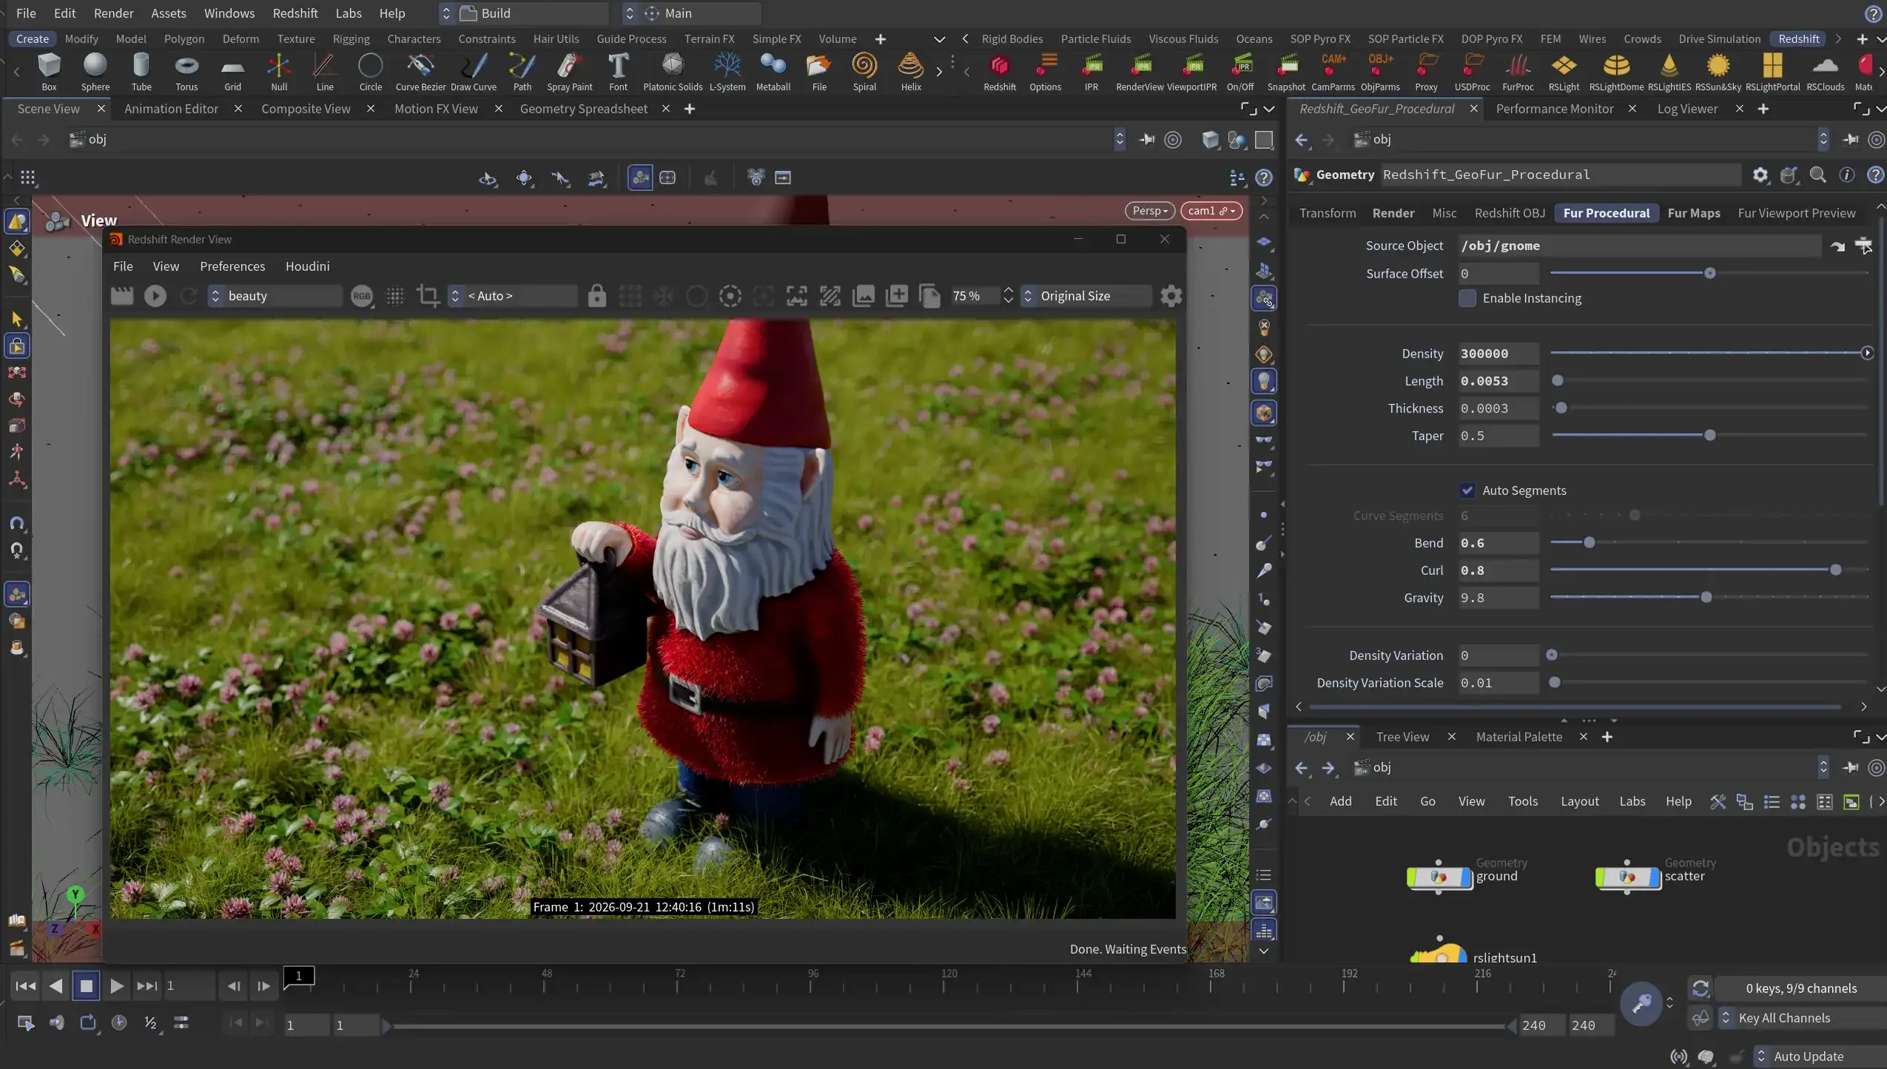Enable the Enable Instancing checkbox
Image resolution: width=1887 pixels, height=1069 pixels.
[1467, 298]
